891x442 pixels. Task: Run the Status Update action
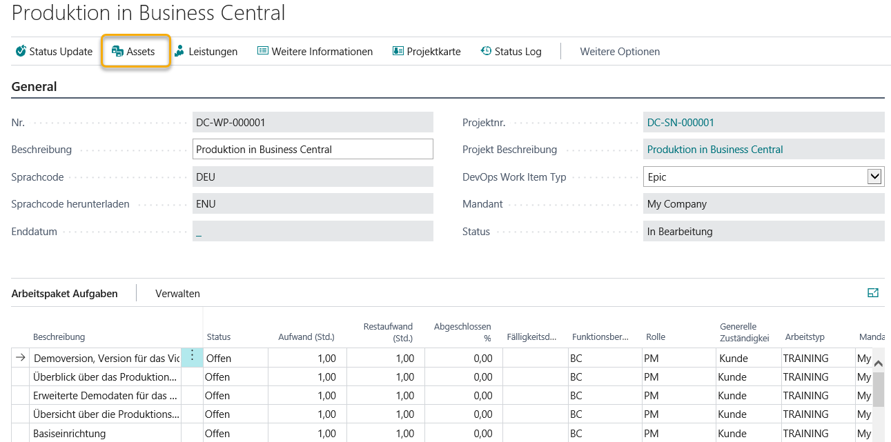coord(54,51)
